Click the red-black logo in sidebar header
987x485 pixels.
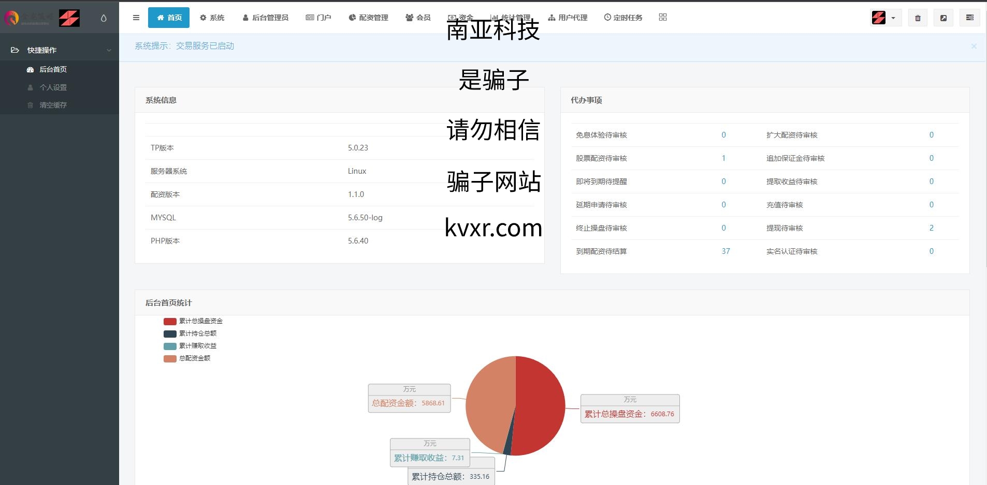(x=69, y=18)
